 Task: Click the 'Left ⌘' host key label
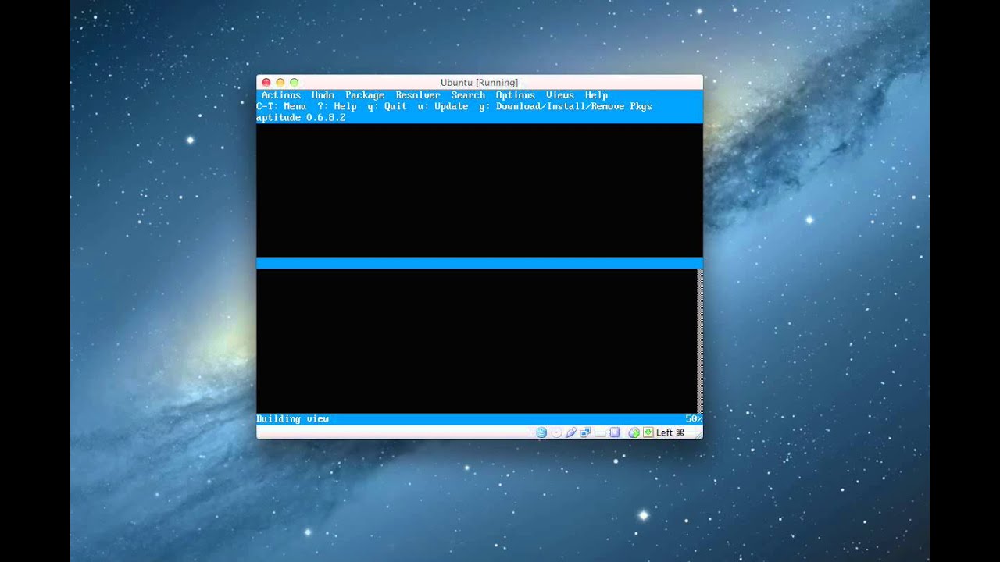tap(670, 432)
